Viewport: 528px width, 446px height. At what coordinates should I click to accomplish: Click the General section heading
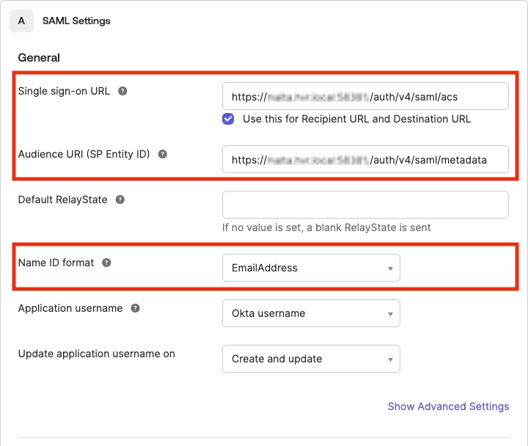pos(39,57)
